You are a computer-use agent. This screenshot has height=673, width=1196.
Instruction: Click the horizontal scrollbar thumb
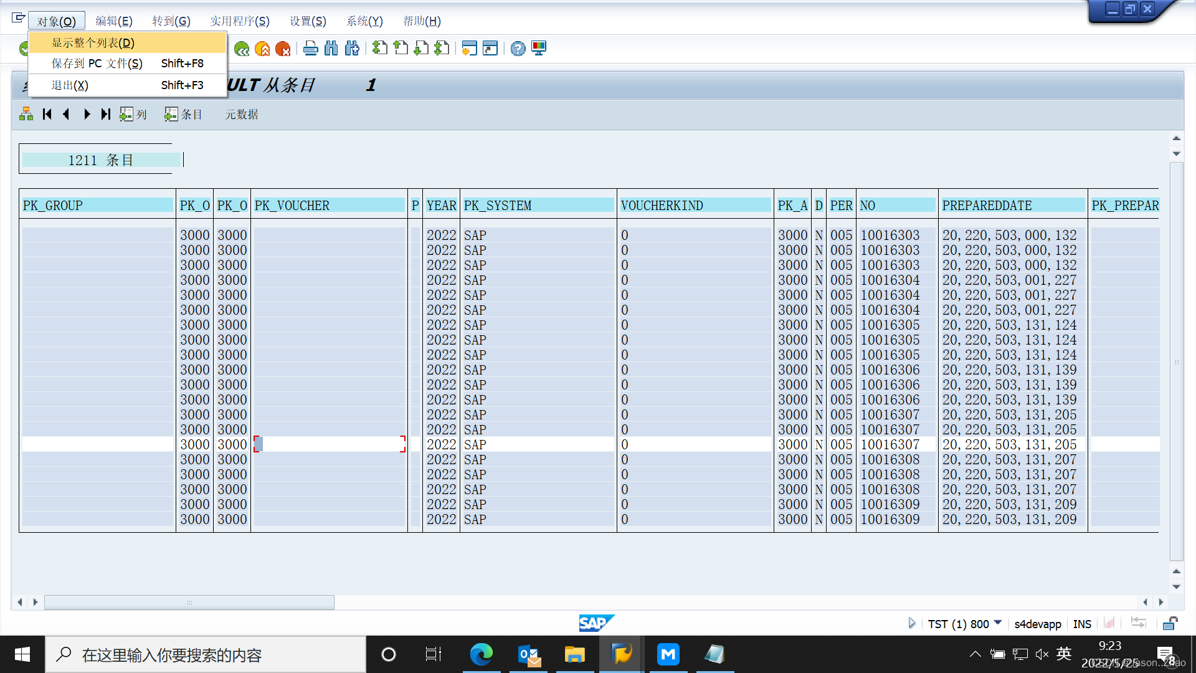pyautogui.click(x=189, y=602)
